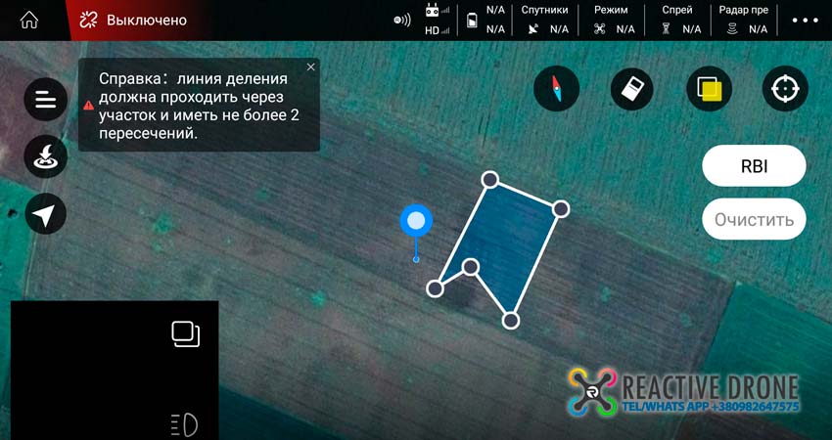Tap the drone landing point icon
Screen dimensions: 832x440
tap(45, 156)
